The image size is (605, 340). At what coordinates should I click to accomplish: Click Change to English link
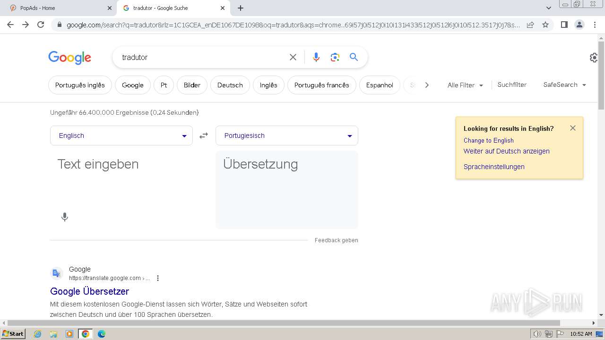pos(489,140)
